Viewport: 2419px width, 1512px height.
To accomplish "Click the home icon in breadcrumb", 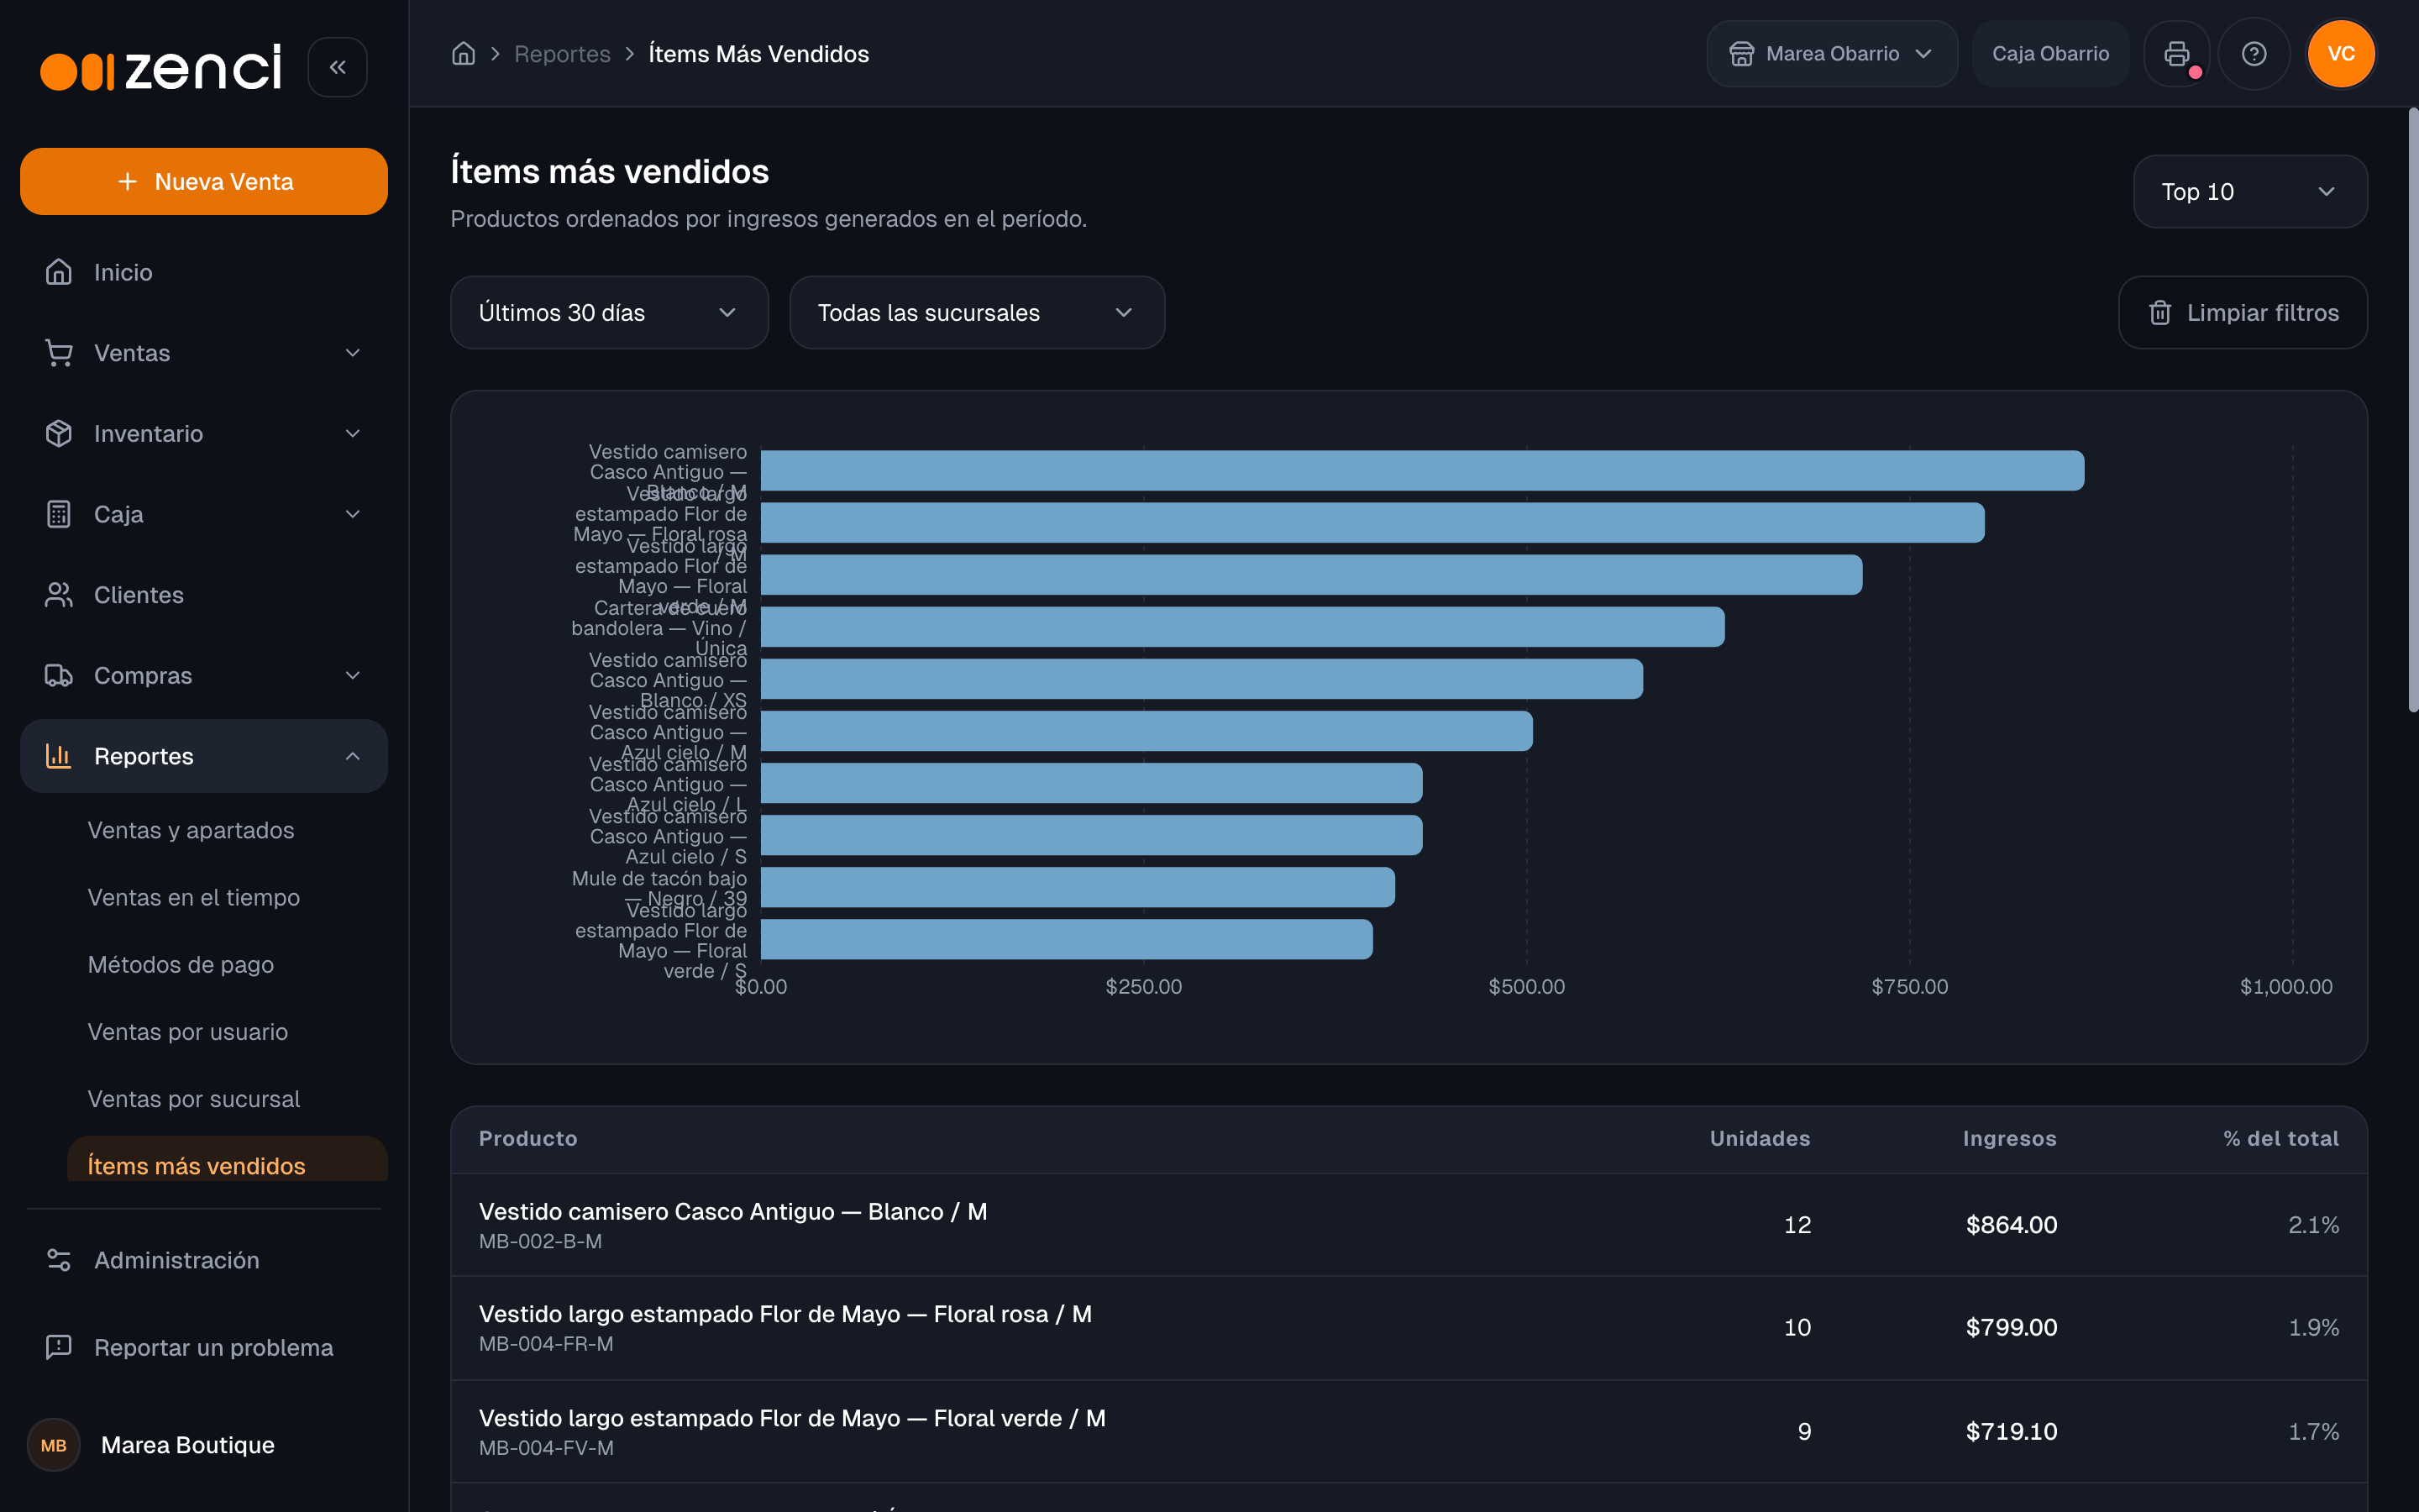I will (463, 54).
